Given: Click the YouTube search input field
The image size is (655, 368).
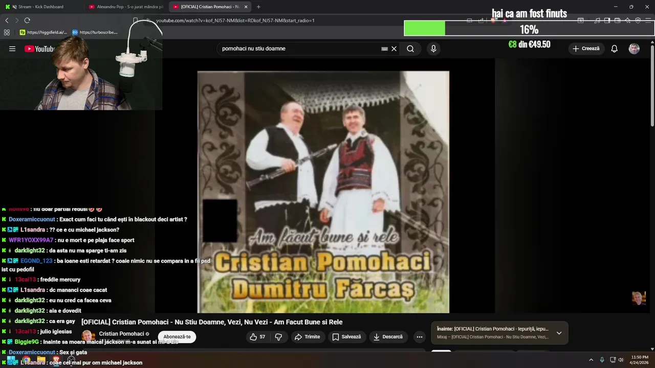Looking at the screenshot, I should tap(299, 49).
